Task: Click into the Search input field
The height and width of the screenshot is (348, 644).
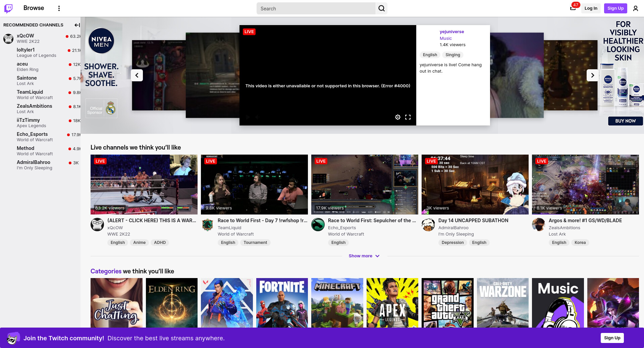Action: click(x=315, y=8)
